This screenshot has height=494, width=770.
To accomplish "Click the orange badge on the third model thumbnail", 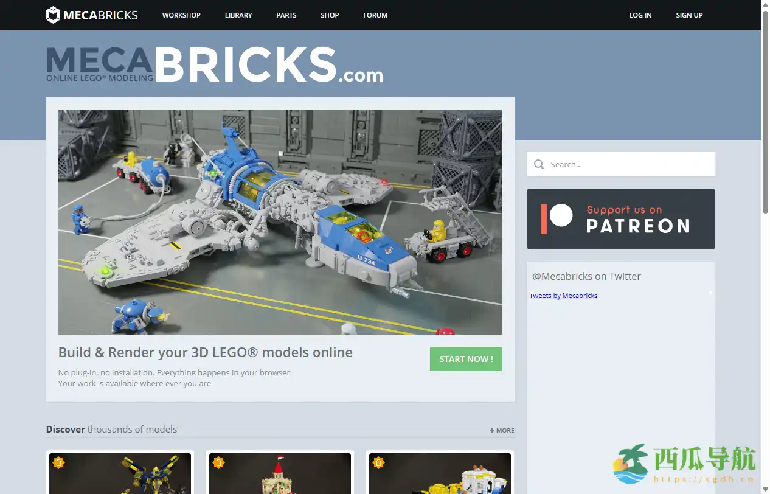I will (380, 462).
